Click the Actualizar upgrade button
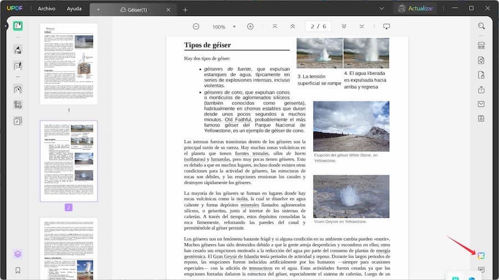499x280 pixels. 416,8
